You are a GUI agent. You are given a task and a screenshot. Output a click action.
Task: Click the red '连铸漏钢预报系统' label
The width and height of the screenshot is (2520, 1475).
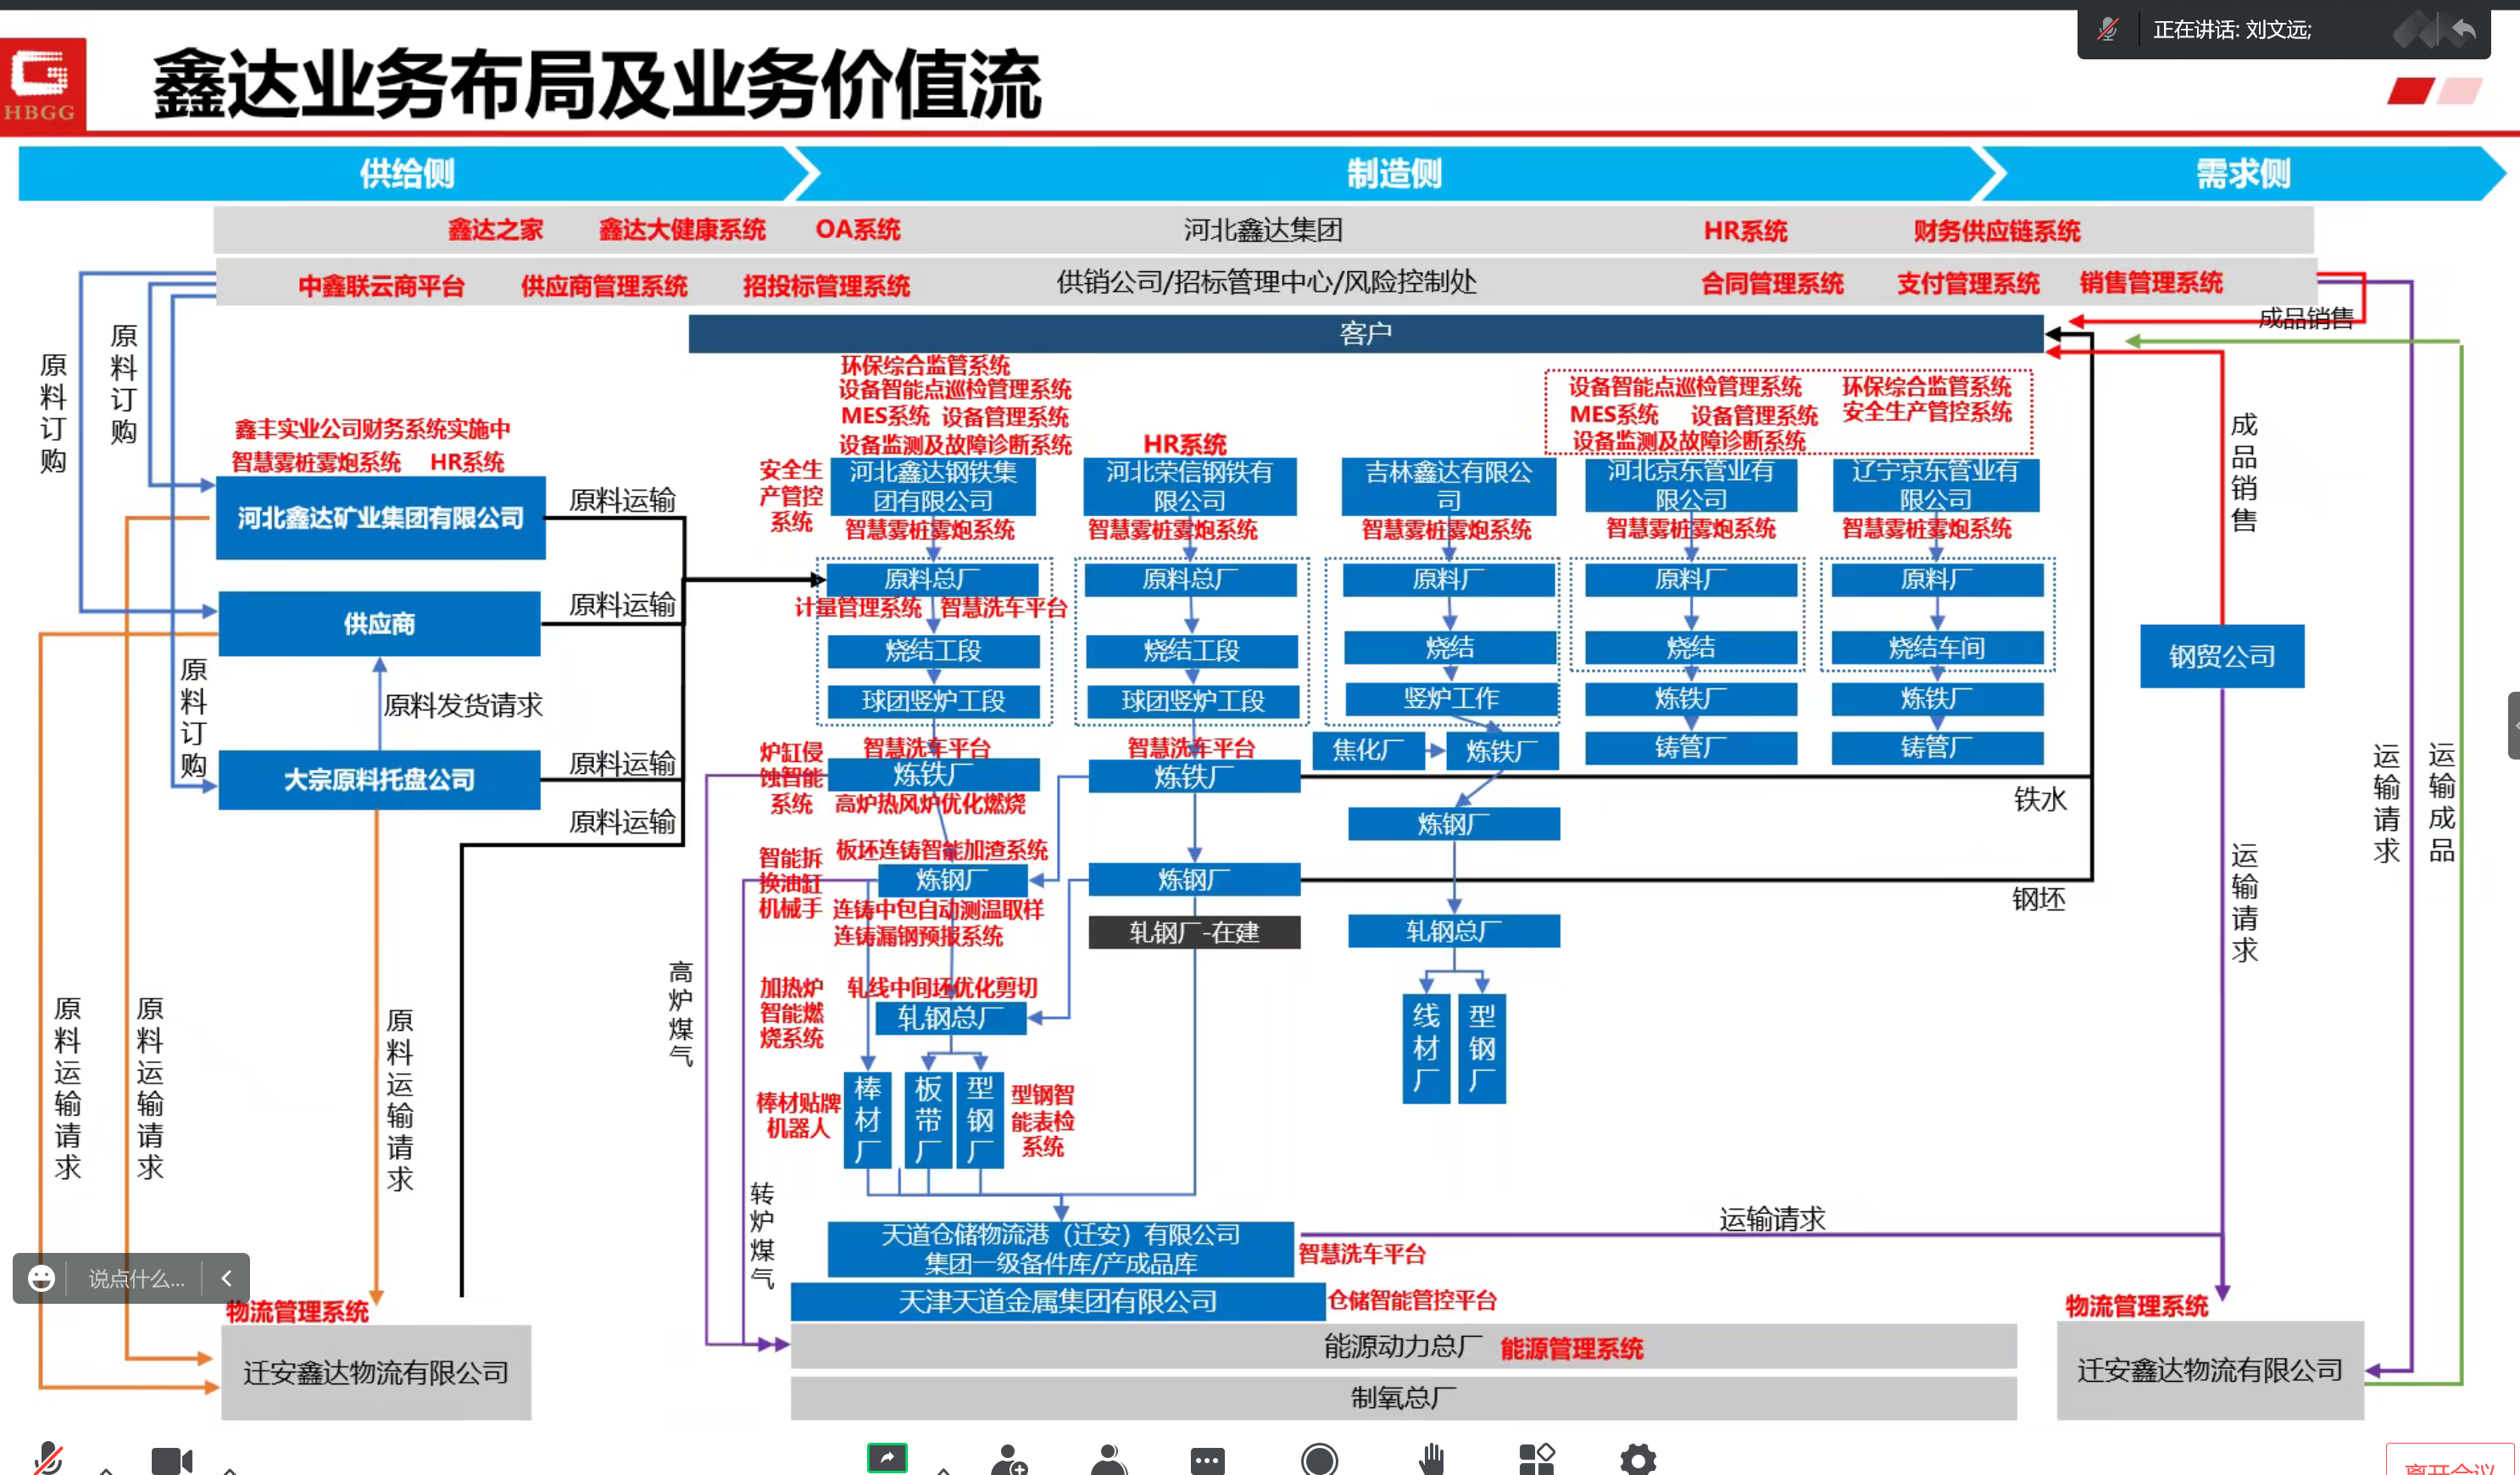click(918, 936)
